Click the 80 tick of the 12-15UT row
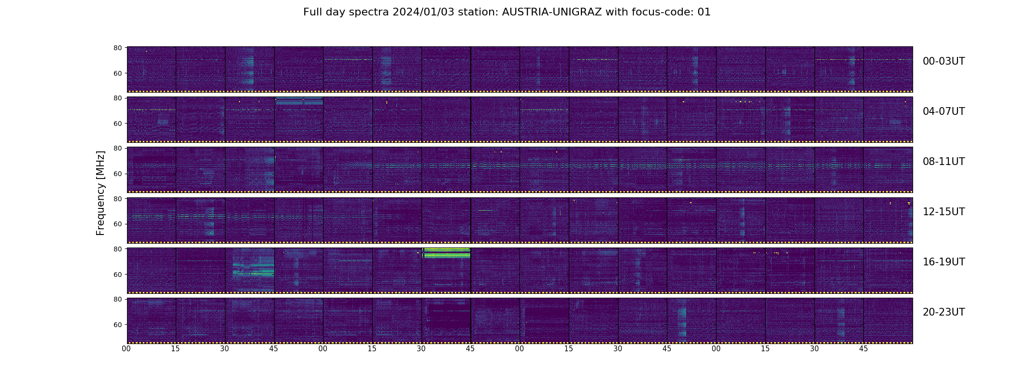1014x386 pixels. tap(117, 199)
